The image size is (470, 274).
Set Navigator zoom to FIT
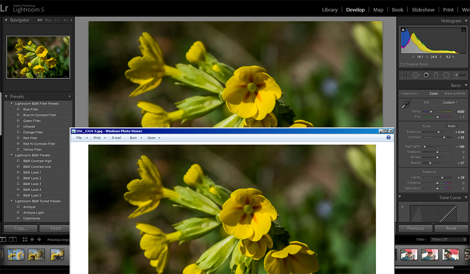click(40, 20)
